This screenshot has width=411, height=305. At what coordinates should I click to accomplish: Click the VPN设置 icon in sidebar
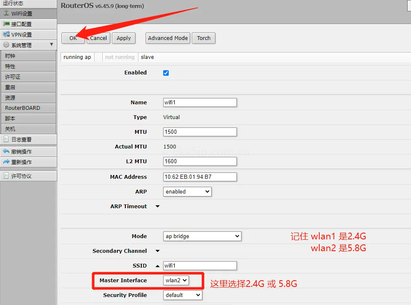[x=6, y=34]
